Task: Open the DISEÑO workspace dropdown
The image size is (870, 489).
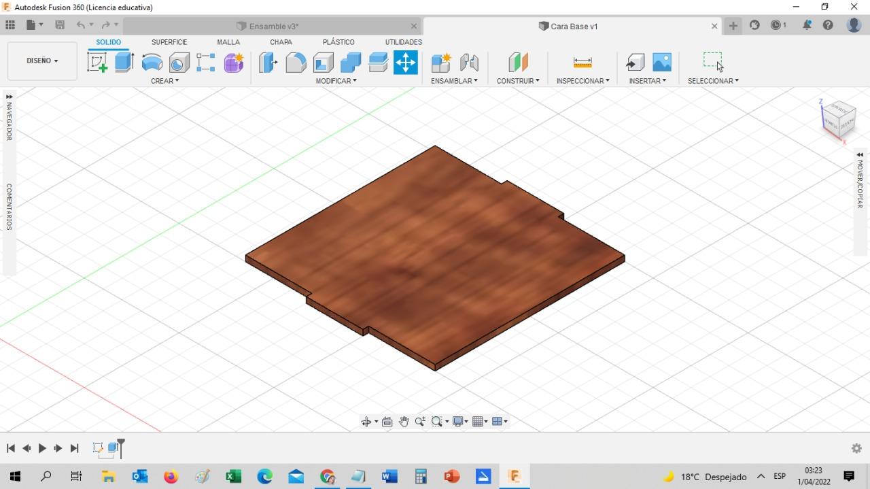Action: coord(42,61)
